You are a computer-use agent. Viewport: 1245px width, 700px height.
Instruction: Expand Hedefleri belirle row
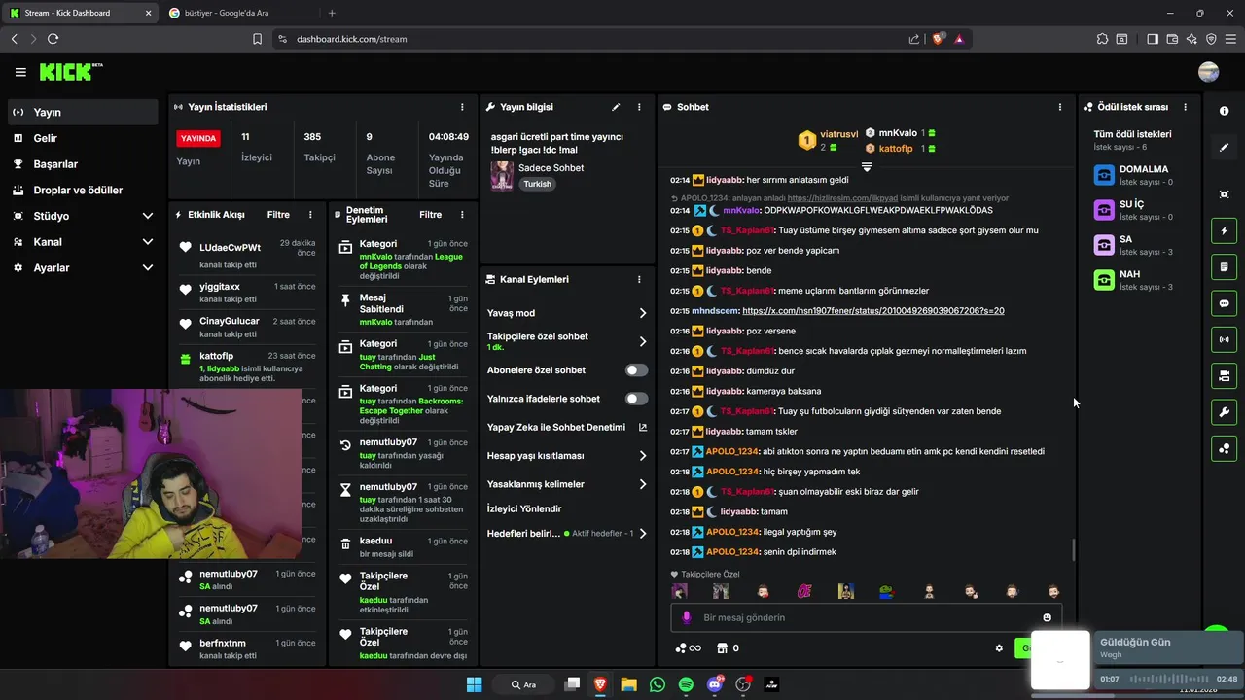567,533
